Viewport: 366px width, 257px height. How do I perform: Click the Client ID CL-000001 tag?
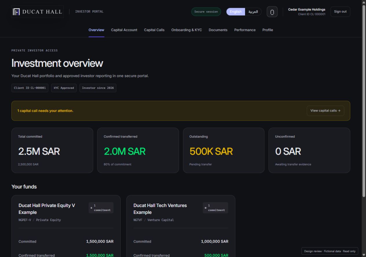tap(30, 88)
